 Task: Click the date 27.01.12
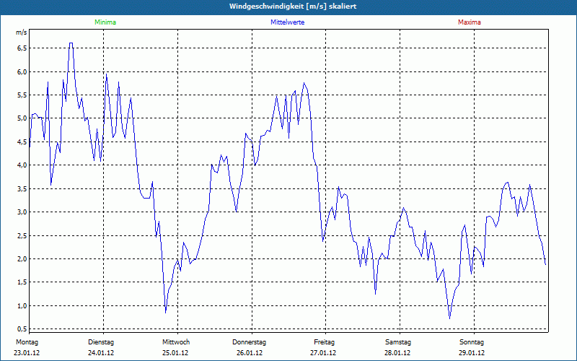(323, 353)
